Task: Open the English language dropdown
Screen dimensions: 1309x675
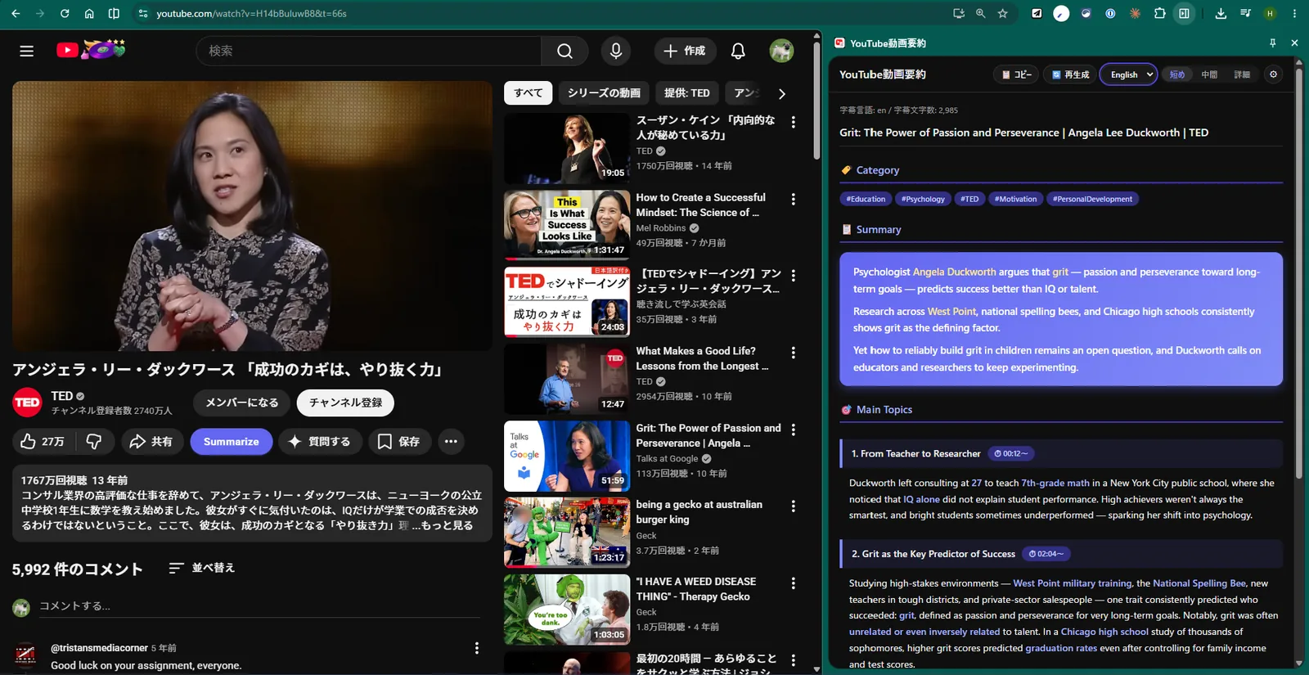Action: (x=1129, y=74)
